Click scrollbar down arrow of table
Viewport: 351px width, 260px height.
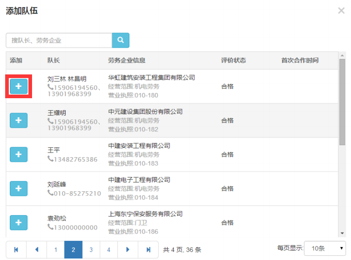click(342, 233)
